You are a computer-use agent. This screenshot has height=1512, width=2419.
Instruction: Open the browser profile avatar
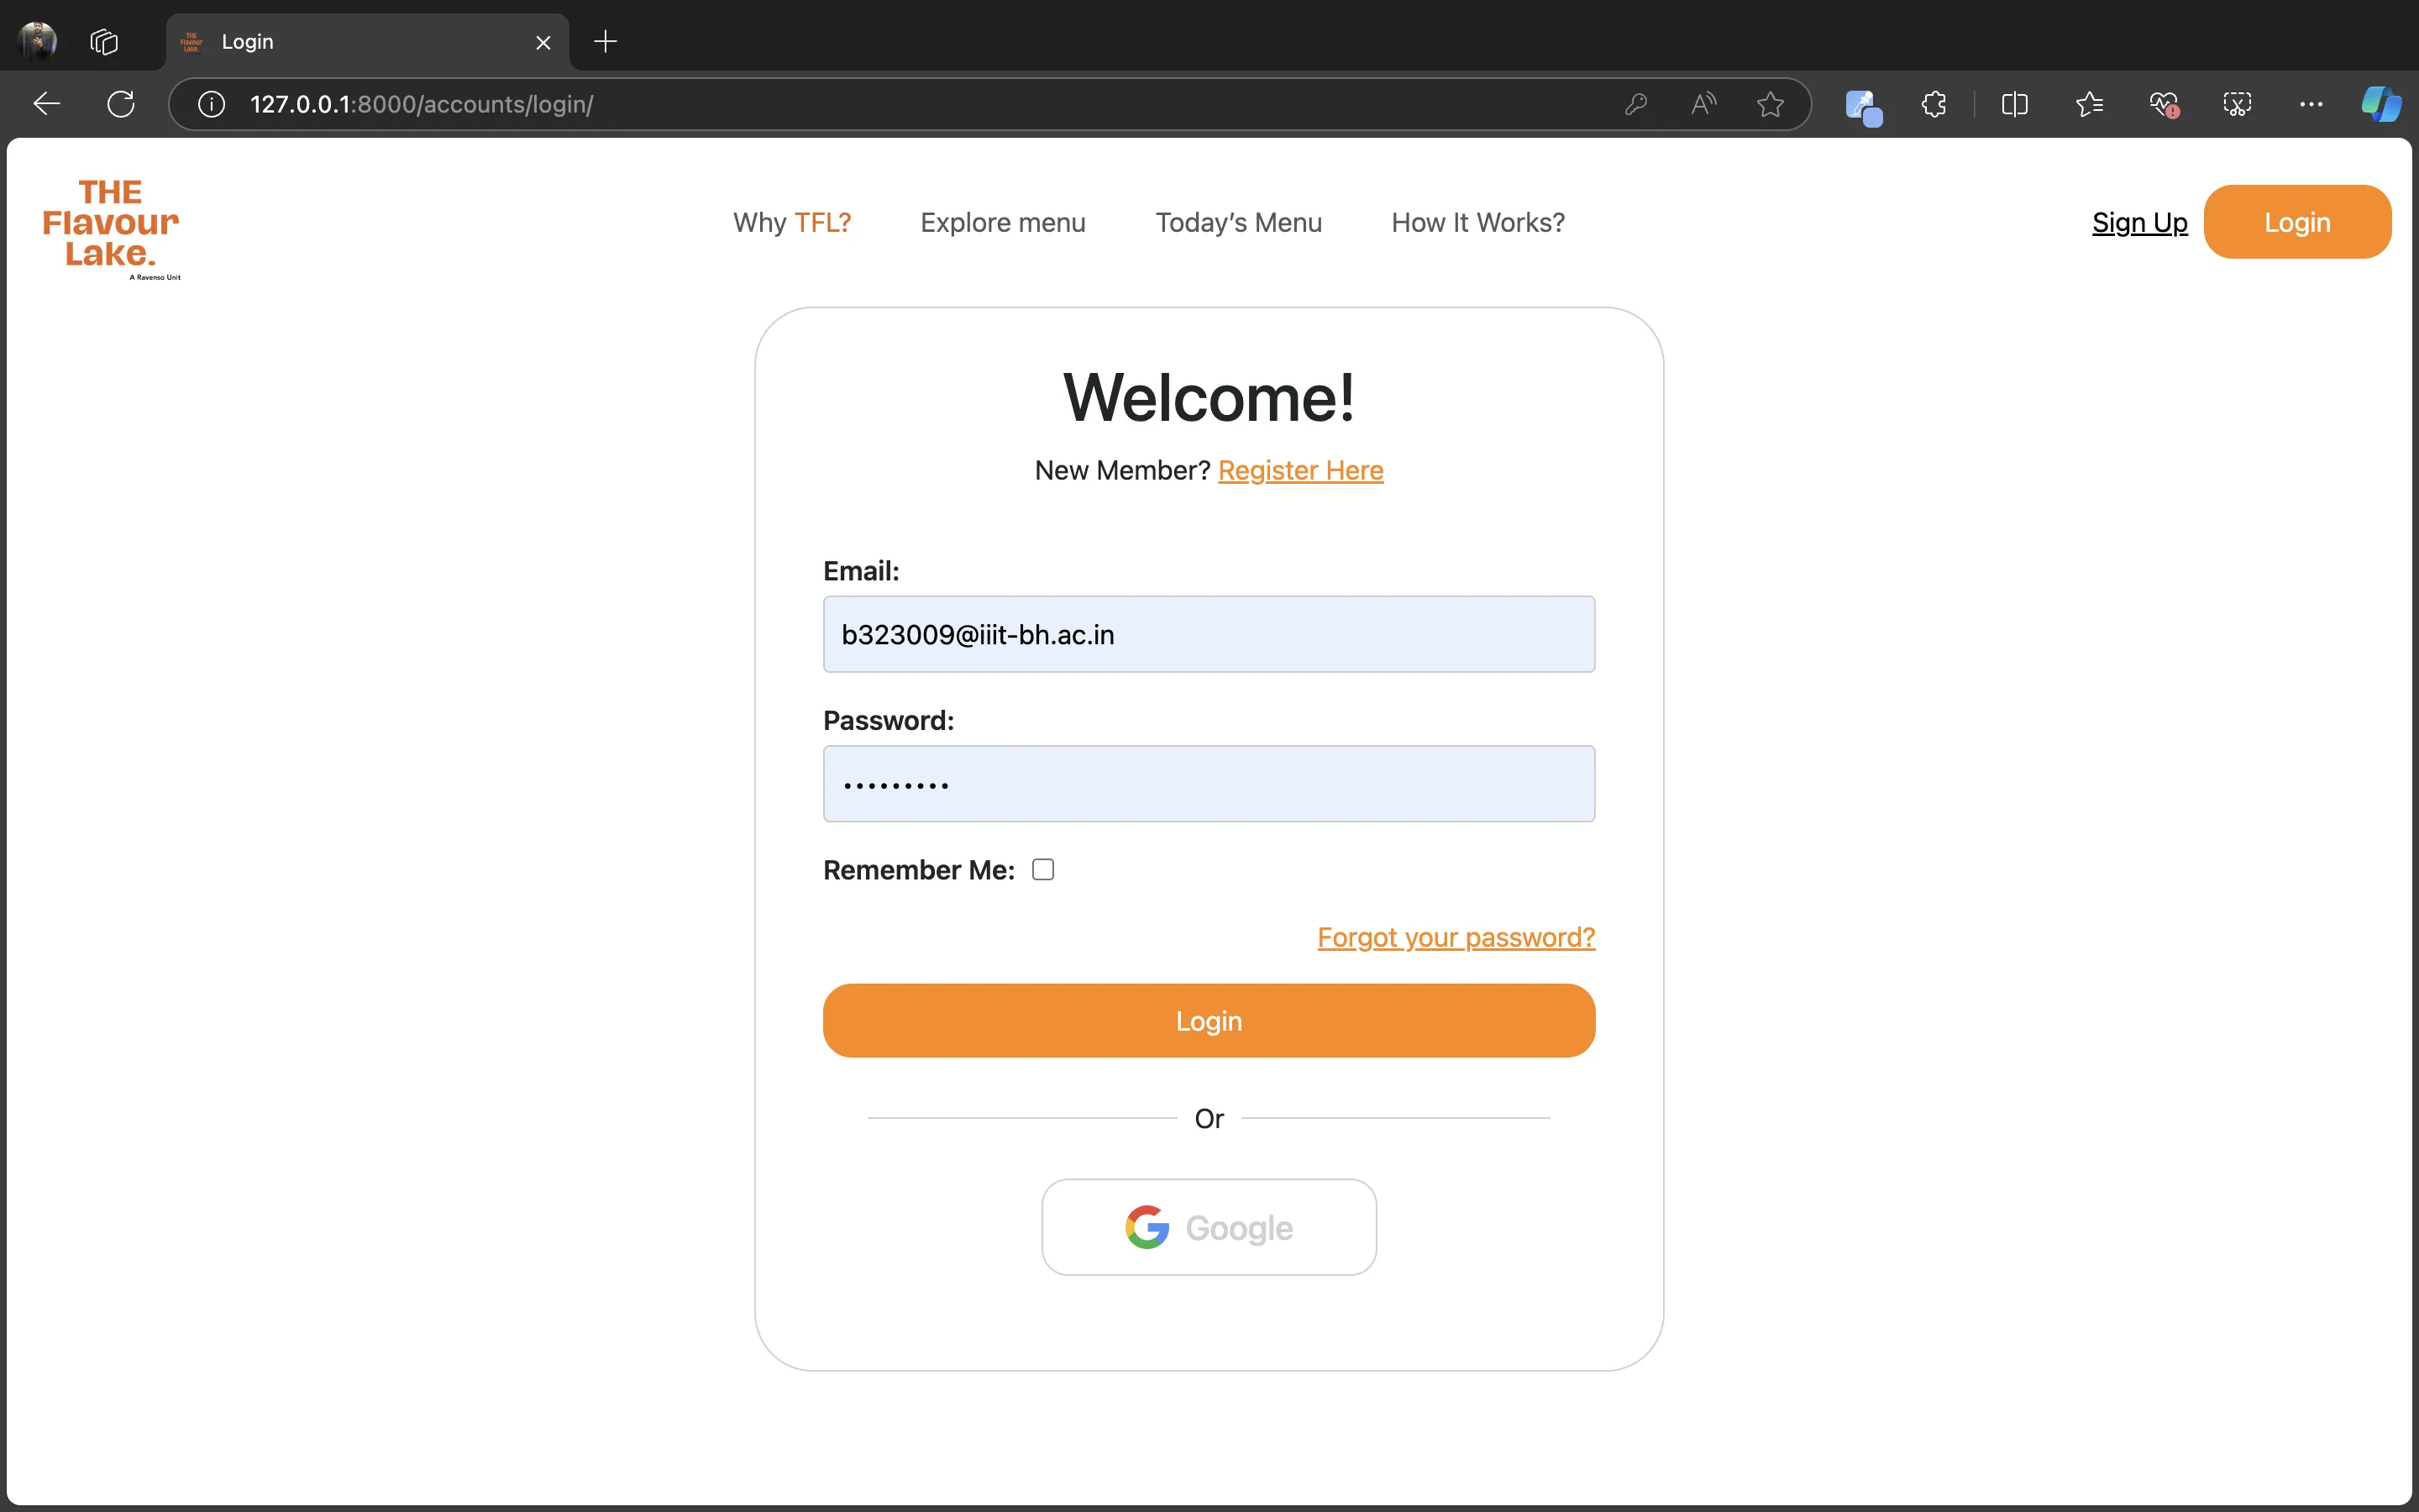[38, 41]
